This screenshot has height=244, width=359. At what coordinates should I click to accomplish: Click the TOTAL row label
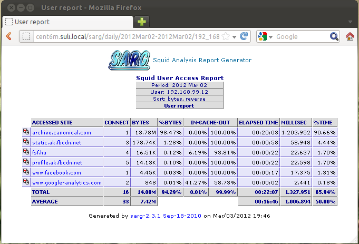click(x=67, y=192)
